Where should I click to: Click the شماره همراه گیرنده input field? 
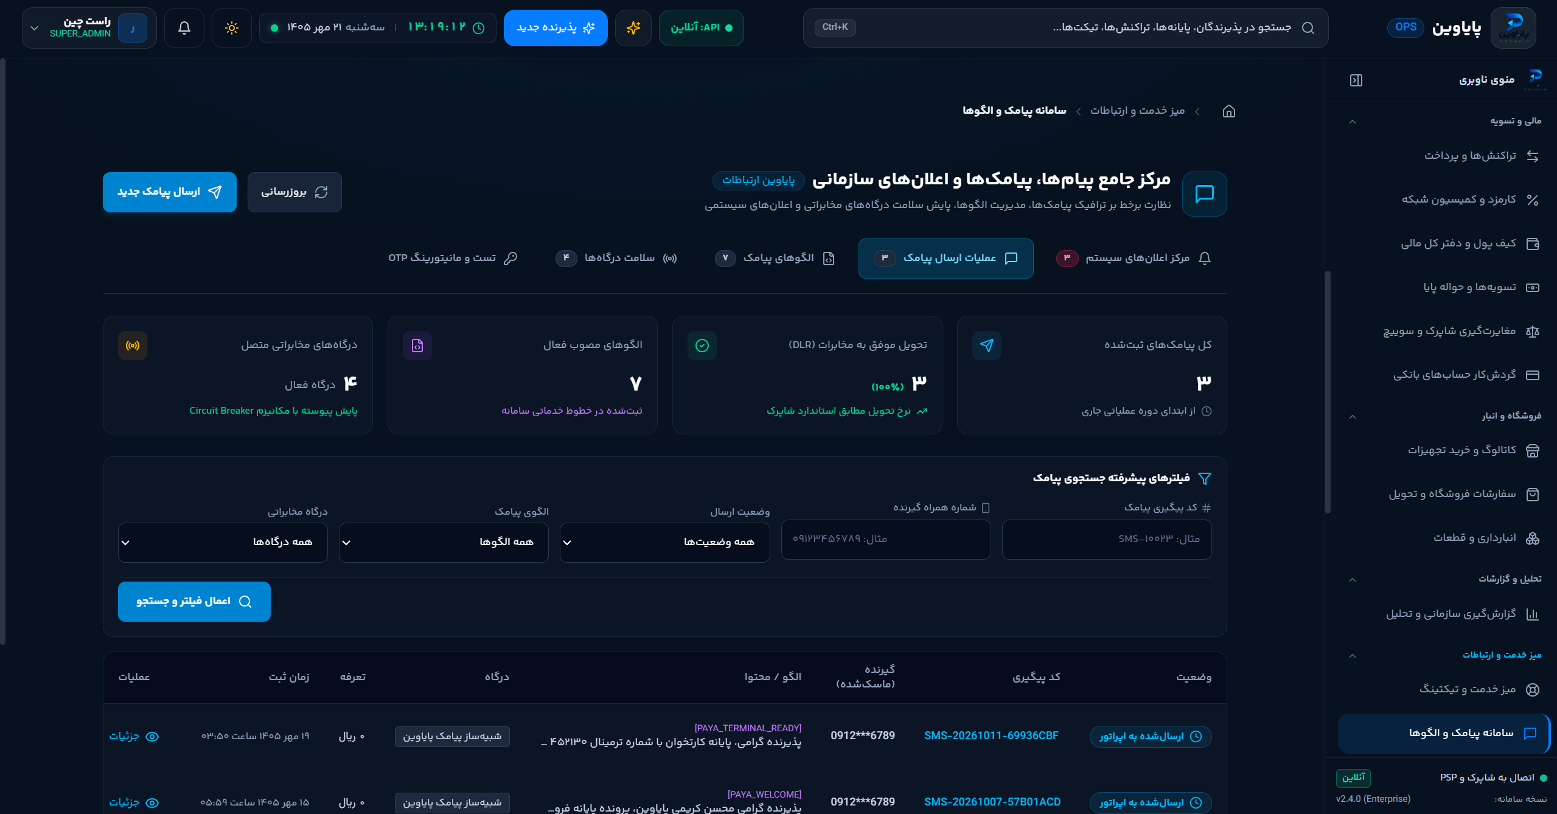886,540
